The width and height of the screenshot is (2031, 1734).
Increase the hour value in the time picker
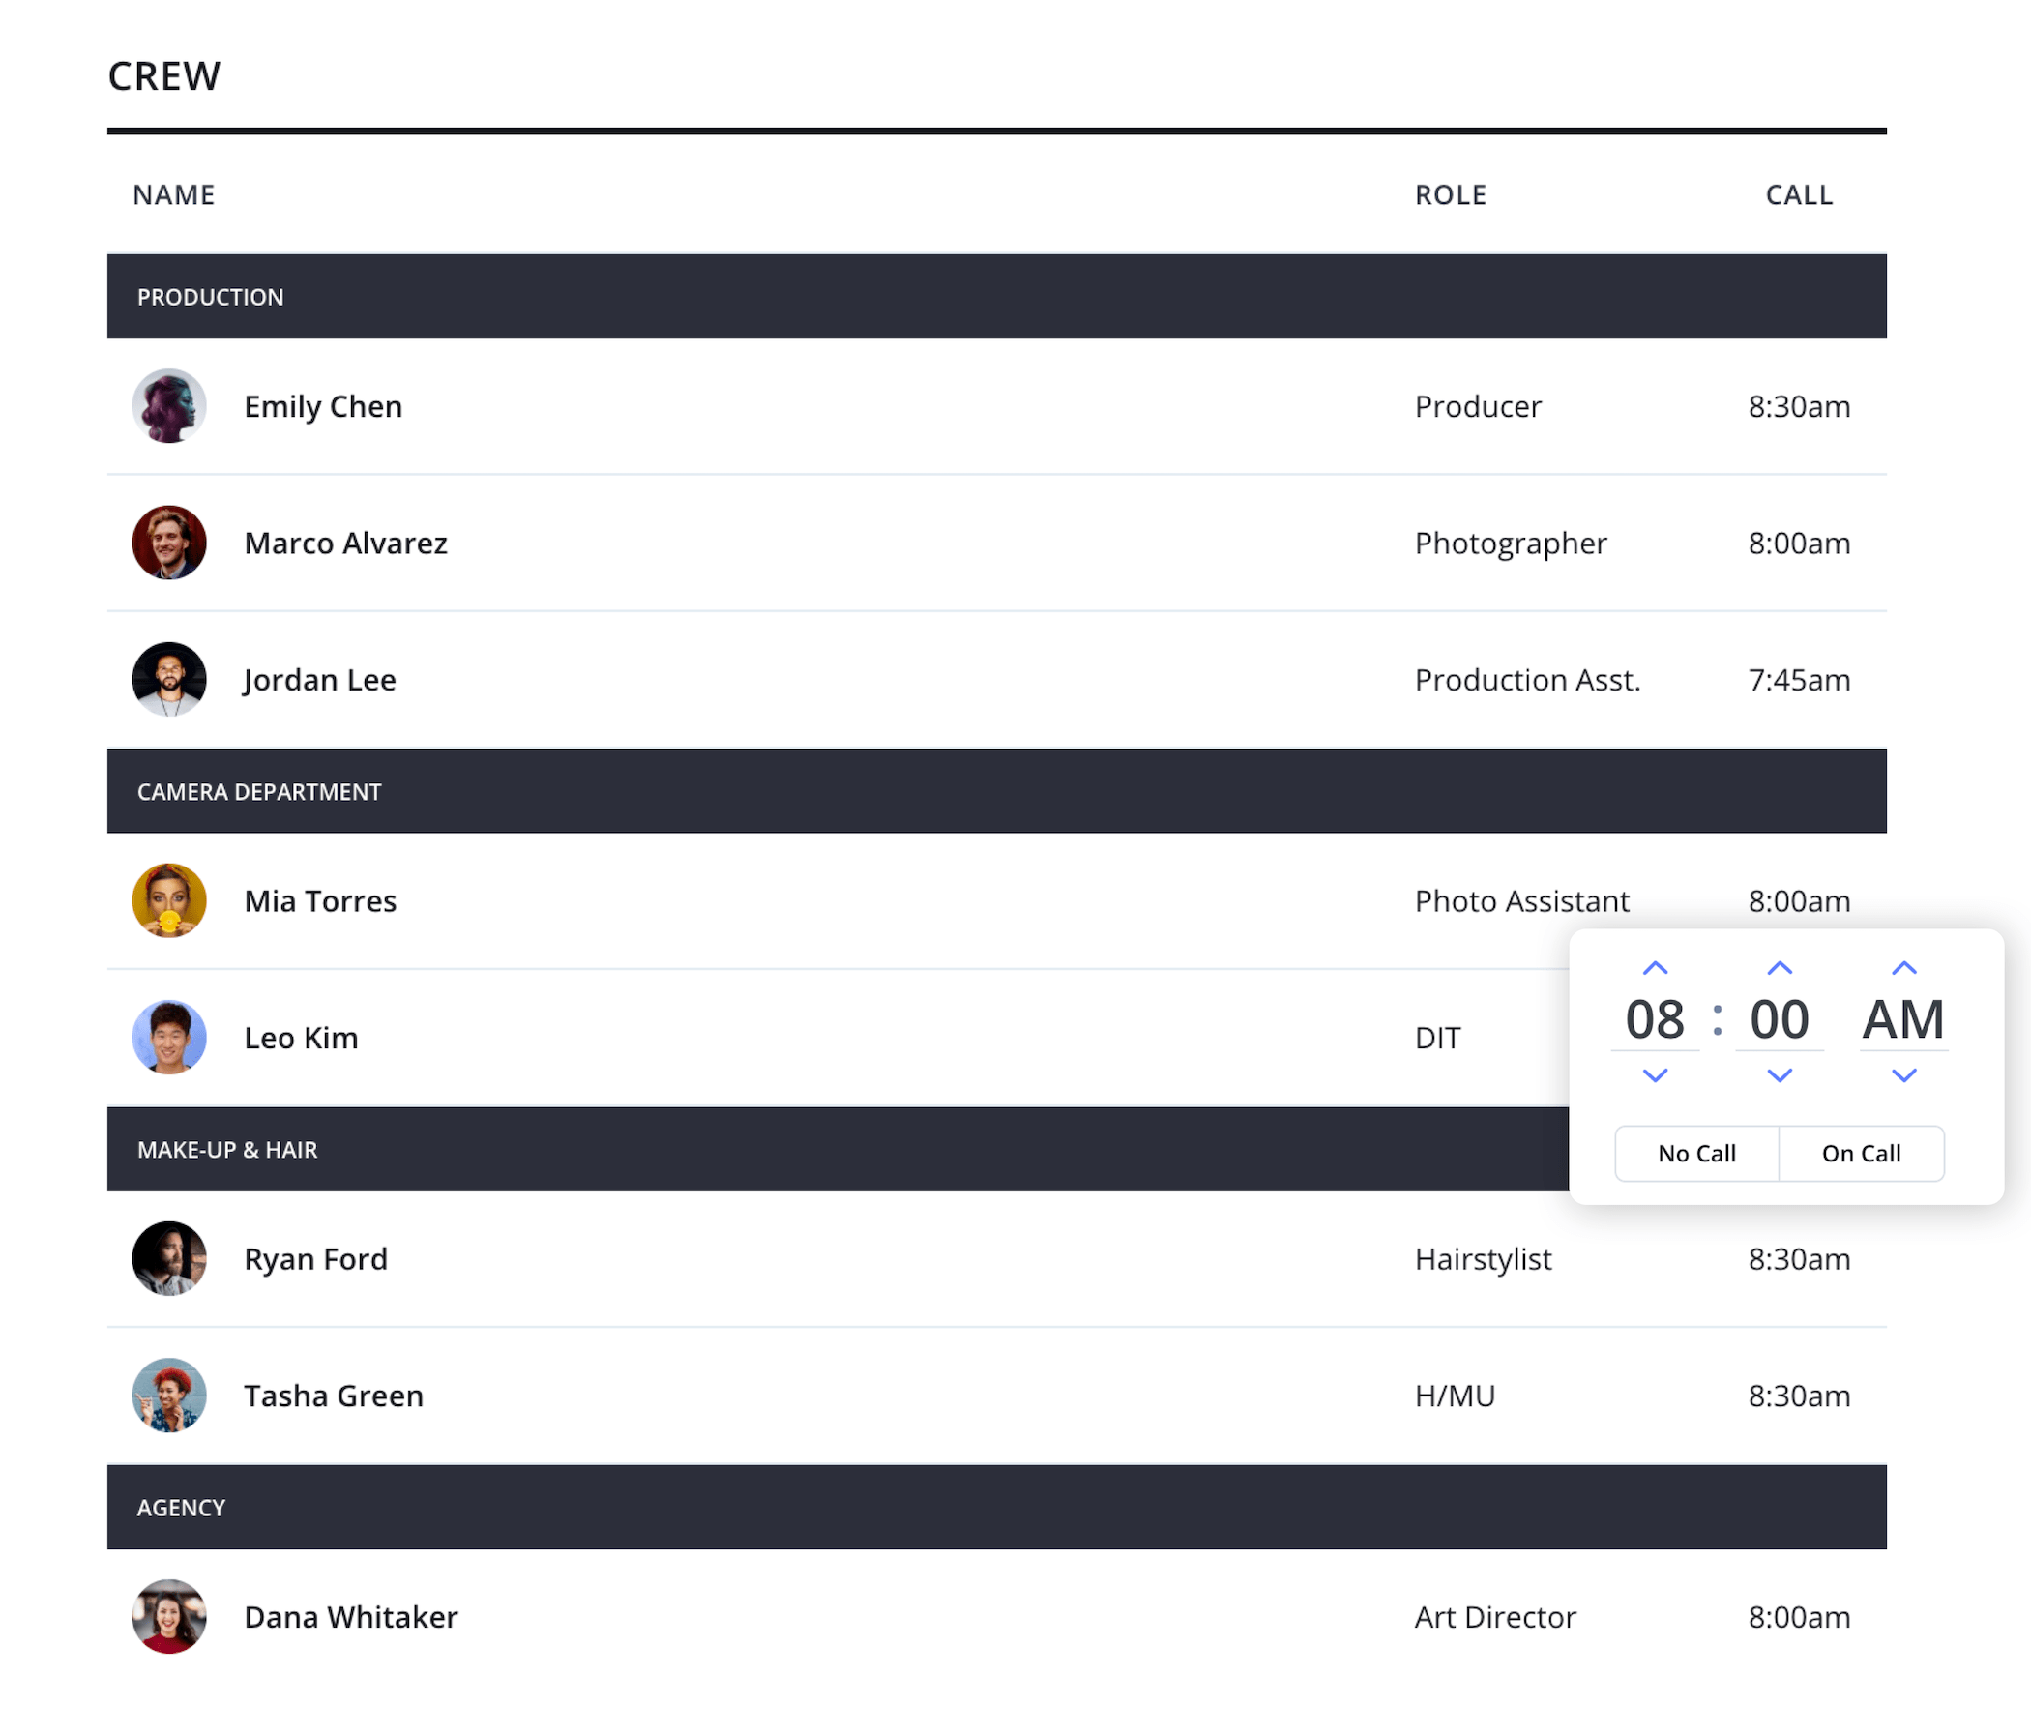click(x=1655, y=967)
